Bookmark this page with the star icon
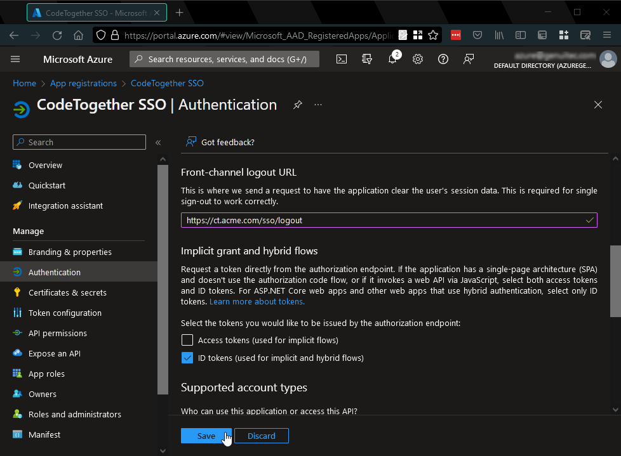Viewport: 621px width, 456px height. pyautogui.click(x=434, y=35)
